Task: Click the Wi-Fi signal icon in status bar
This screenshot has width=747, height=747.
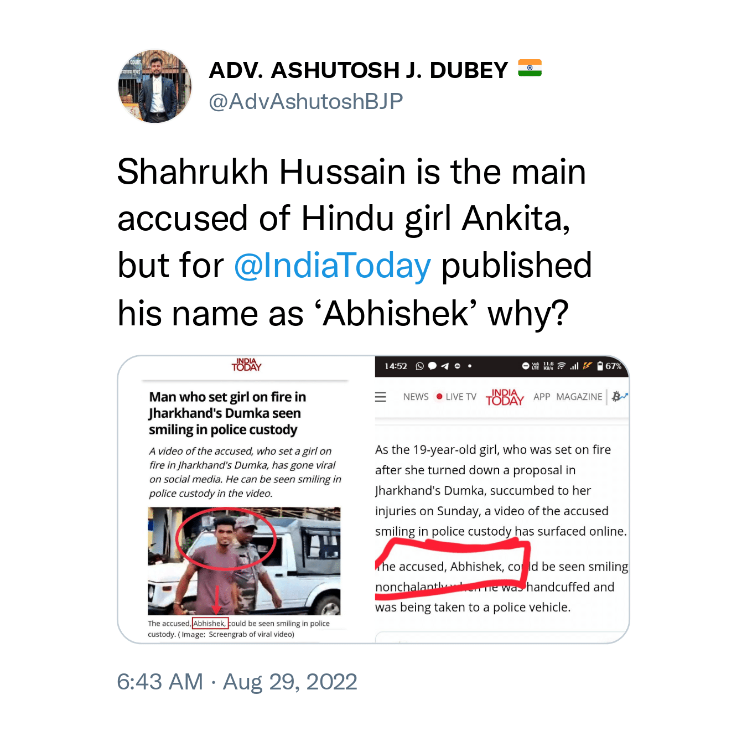Action: [561, 366]
